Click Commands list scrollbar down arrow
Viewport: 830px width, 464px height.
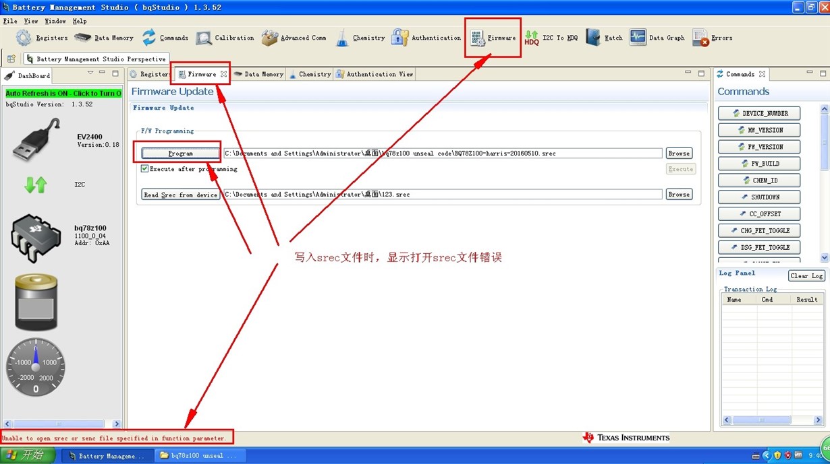tap(824, 258)
